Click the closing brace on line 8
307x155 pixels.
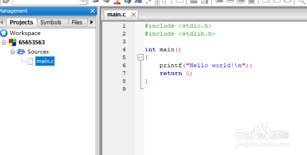tap(146, 81)
